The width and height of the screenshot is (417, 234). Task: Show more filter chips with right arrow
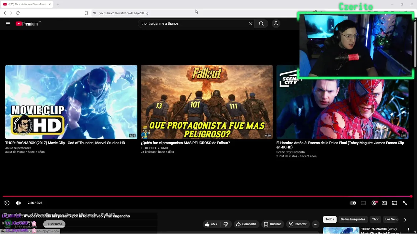point(405,220)
